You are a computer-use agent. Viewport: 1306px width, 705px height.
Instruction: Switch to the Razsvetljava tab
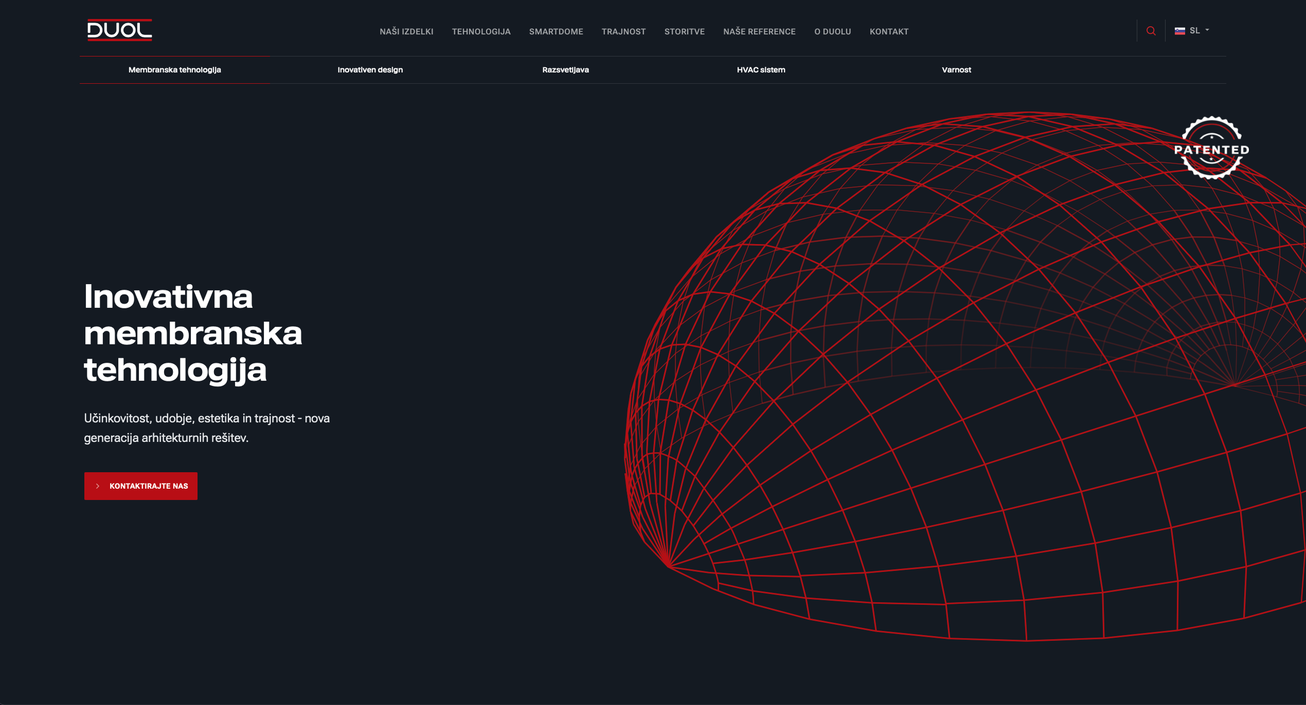point(565,70)
